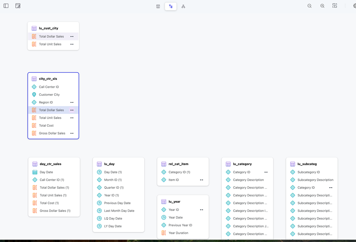Image resolution: width=356 pixels, height=242 pixels.
Task: Select the hierarchy diagram view tab
Action: [x=171, y=6]
